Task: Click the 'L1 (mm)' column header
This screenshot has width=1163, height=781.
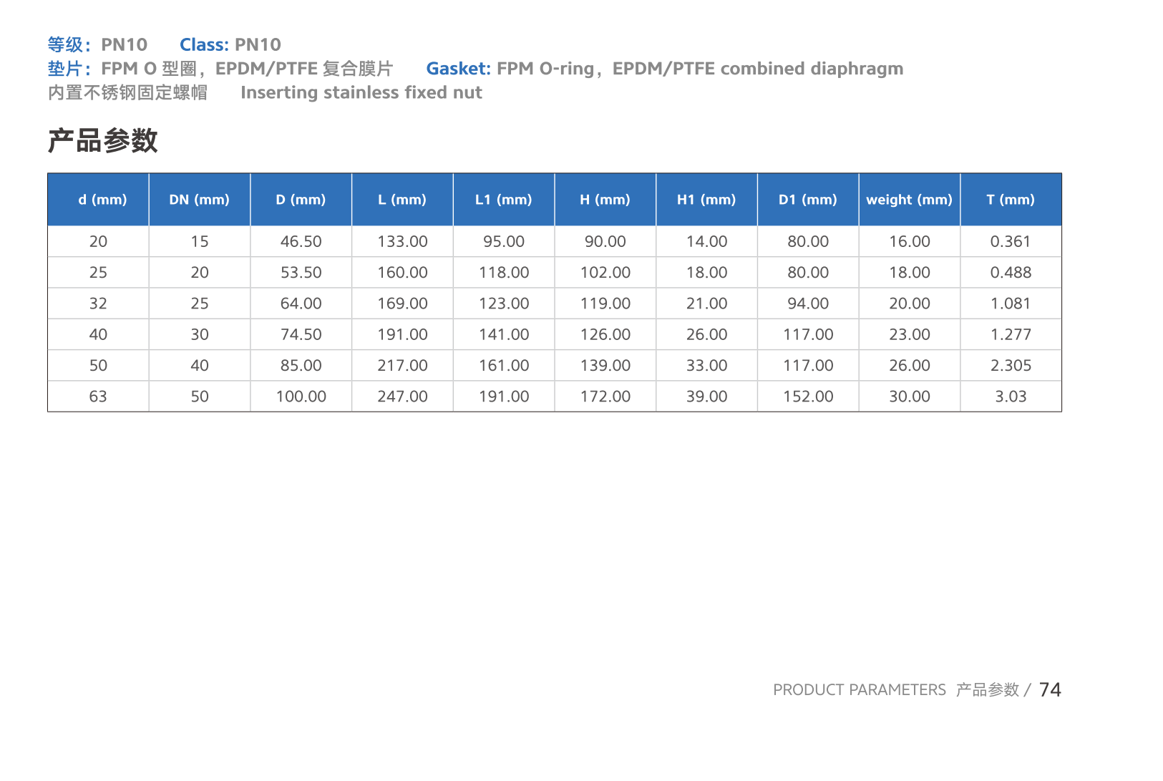Action: (x=504, y=200)
